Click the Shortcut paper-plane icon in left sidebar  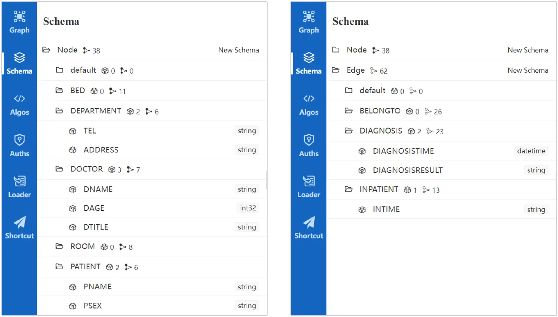(x=19, y=228)
